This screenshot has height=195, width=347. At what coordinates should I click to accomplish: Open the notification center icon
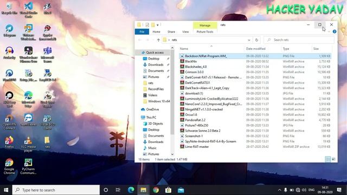tap(339, 190)
